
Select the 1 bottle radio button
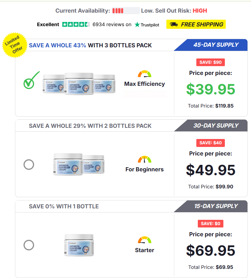tap(29, 245)
